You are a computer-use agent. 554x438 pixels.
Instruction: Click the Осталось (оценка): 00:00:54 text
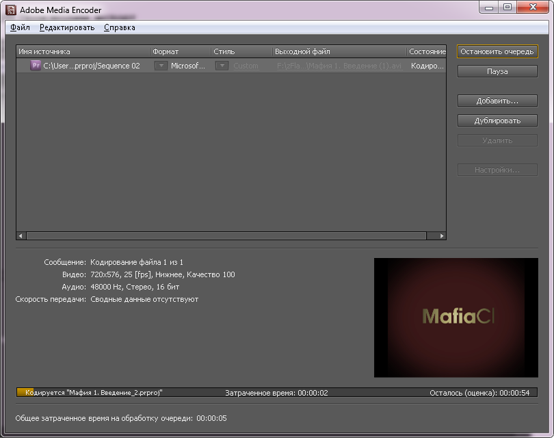[480, 393]
